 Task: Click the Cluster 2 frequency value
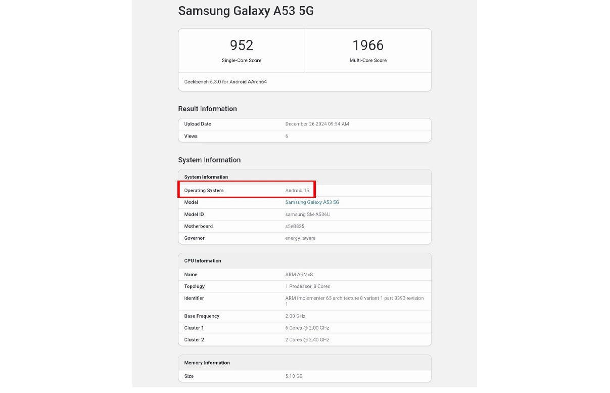point(307,339)
